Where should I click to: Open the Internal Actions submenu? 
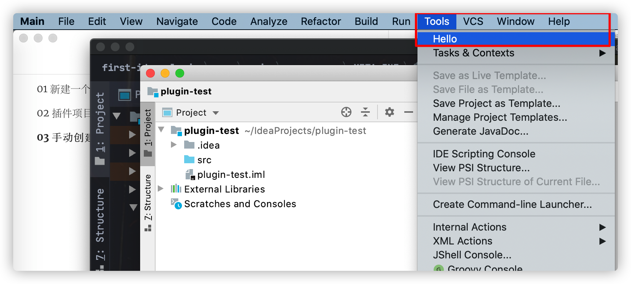coord(470,227)
